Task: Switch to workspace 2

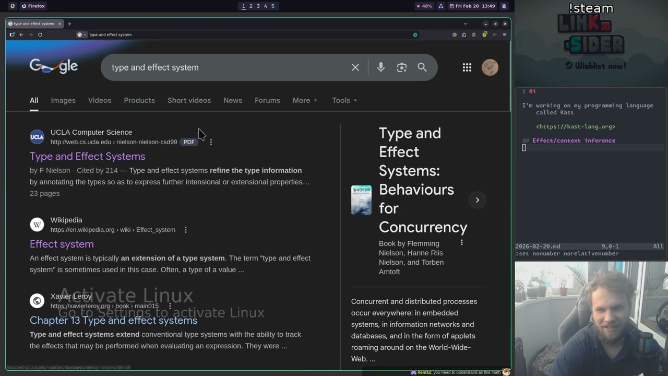Action: 251,6
